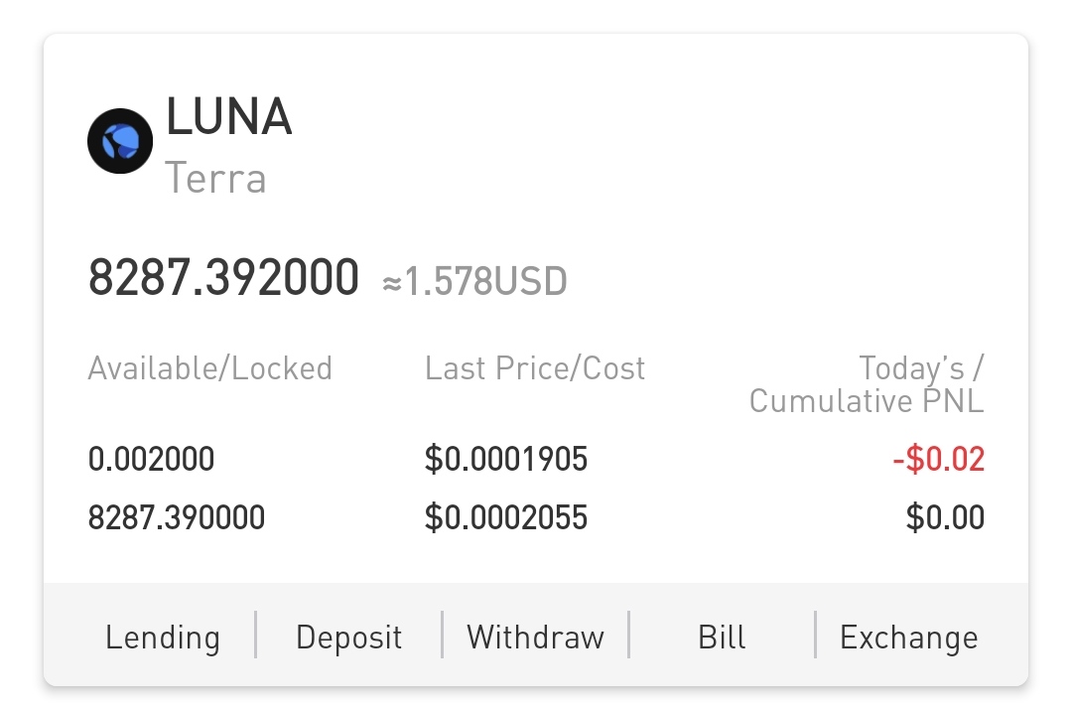Image resolution: width=1072 pixels, height=712 pixels.
Task: Select the Available/Locked column header
Action: pyautogui.click(x=209, y=368)
